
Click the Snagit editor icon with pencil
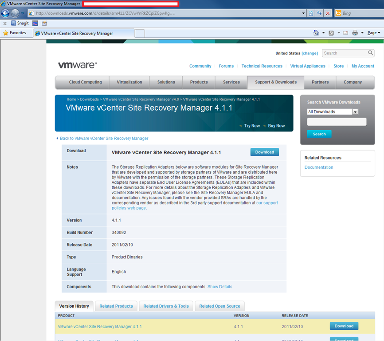tap(44, 23)
